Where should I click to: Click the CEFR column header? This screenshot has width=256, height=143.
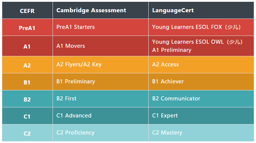(x=27, y=10)
